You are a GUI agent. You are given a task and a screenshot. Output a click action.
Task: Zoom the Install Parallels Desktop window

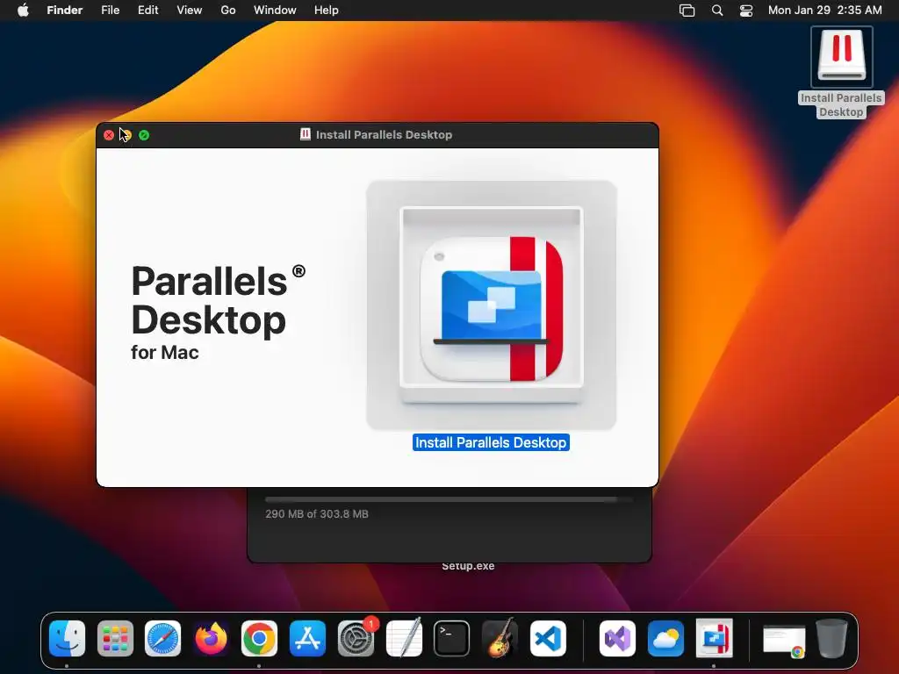tap(144, 135)
